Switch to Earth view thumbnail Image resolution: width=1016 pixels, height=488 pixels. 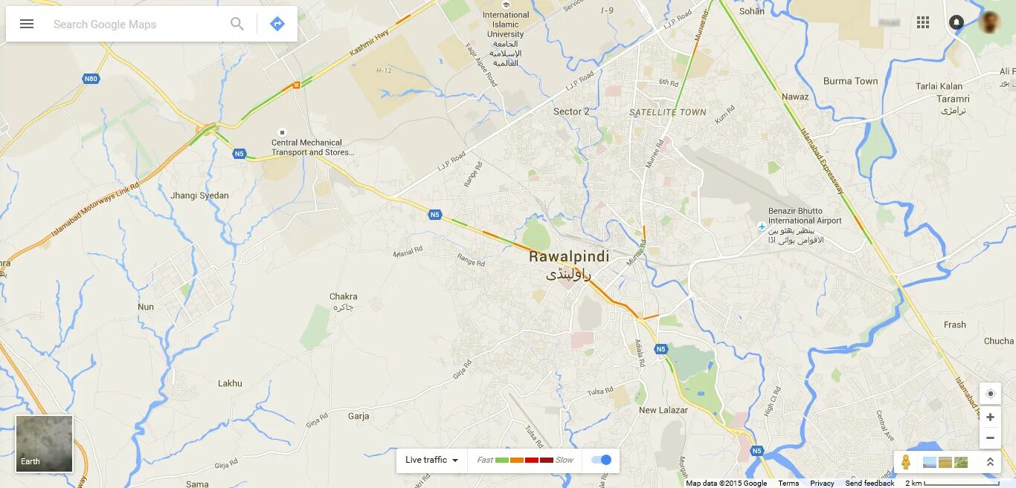click(x=45, y=443)
